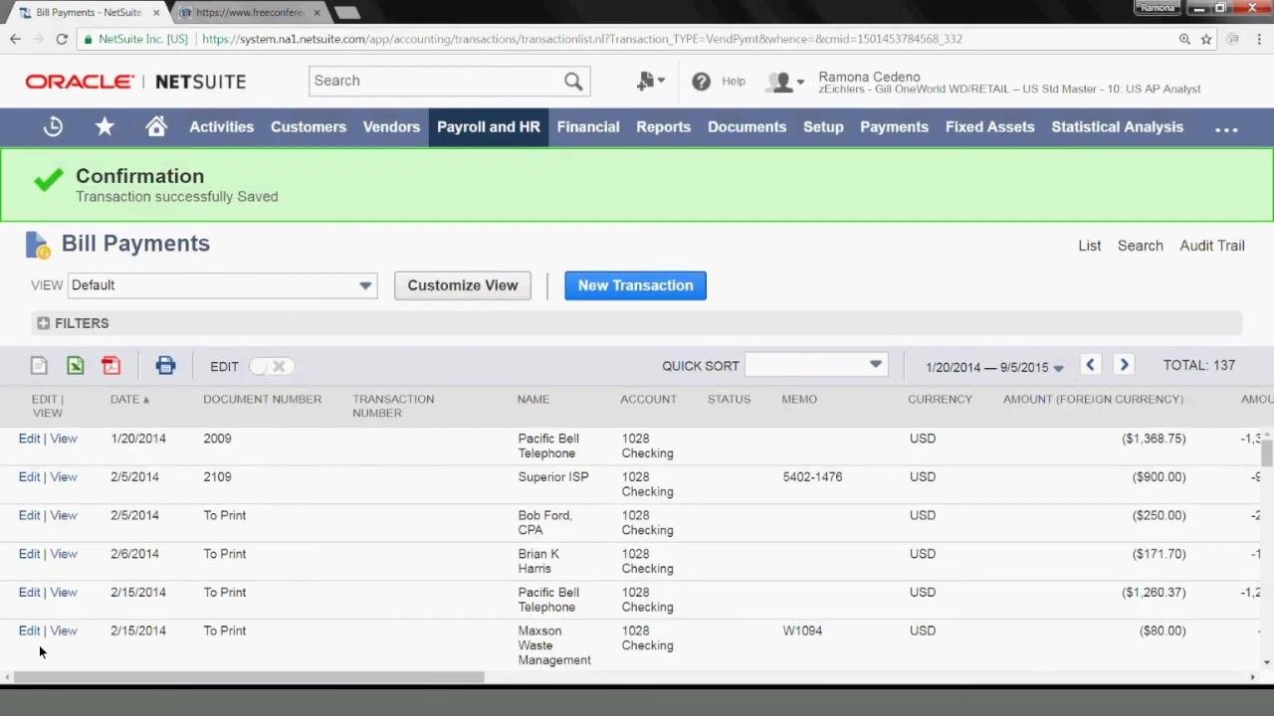View the Brian K Harris payment
This screenshot has height=716, width=1274.
tap(64, 554)
